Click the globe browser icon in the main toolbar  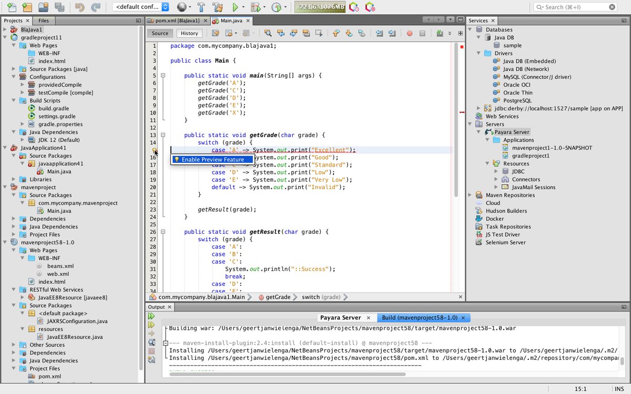tap(181, 7)
